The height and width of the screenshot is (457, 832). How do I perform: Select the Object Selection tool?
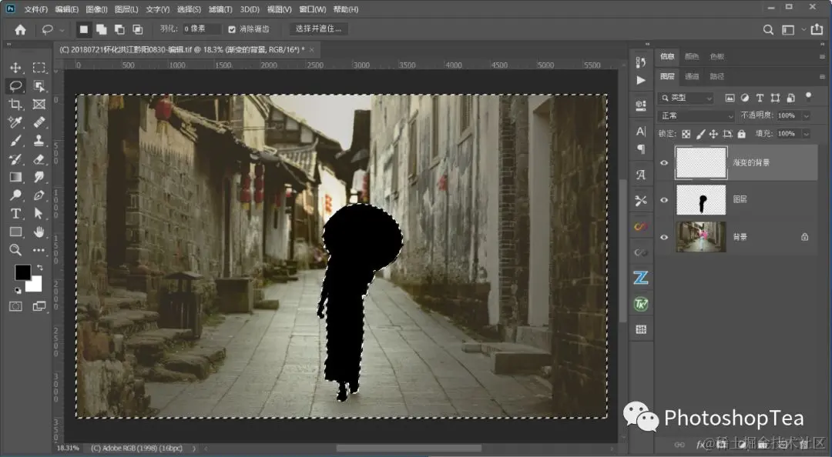(39, 86)
